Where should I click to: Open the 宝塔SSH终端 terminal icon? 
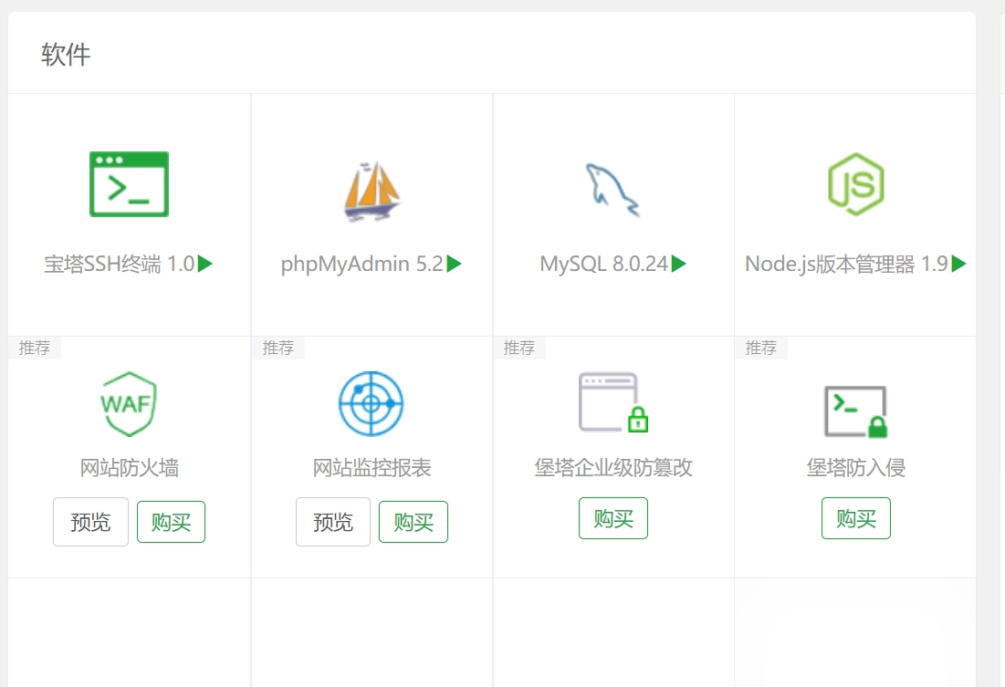[x=129, y=184]
